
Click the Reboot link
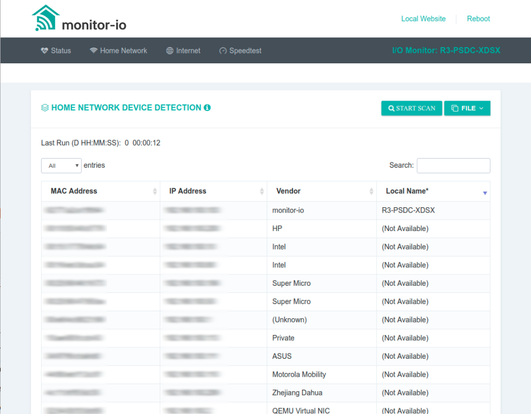[478, 18]
